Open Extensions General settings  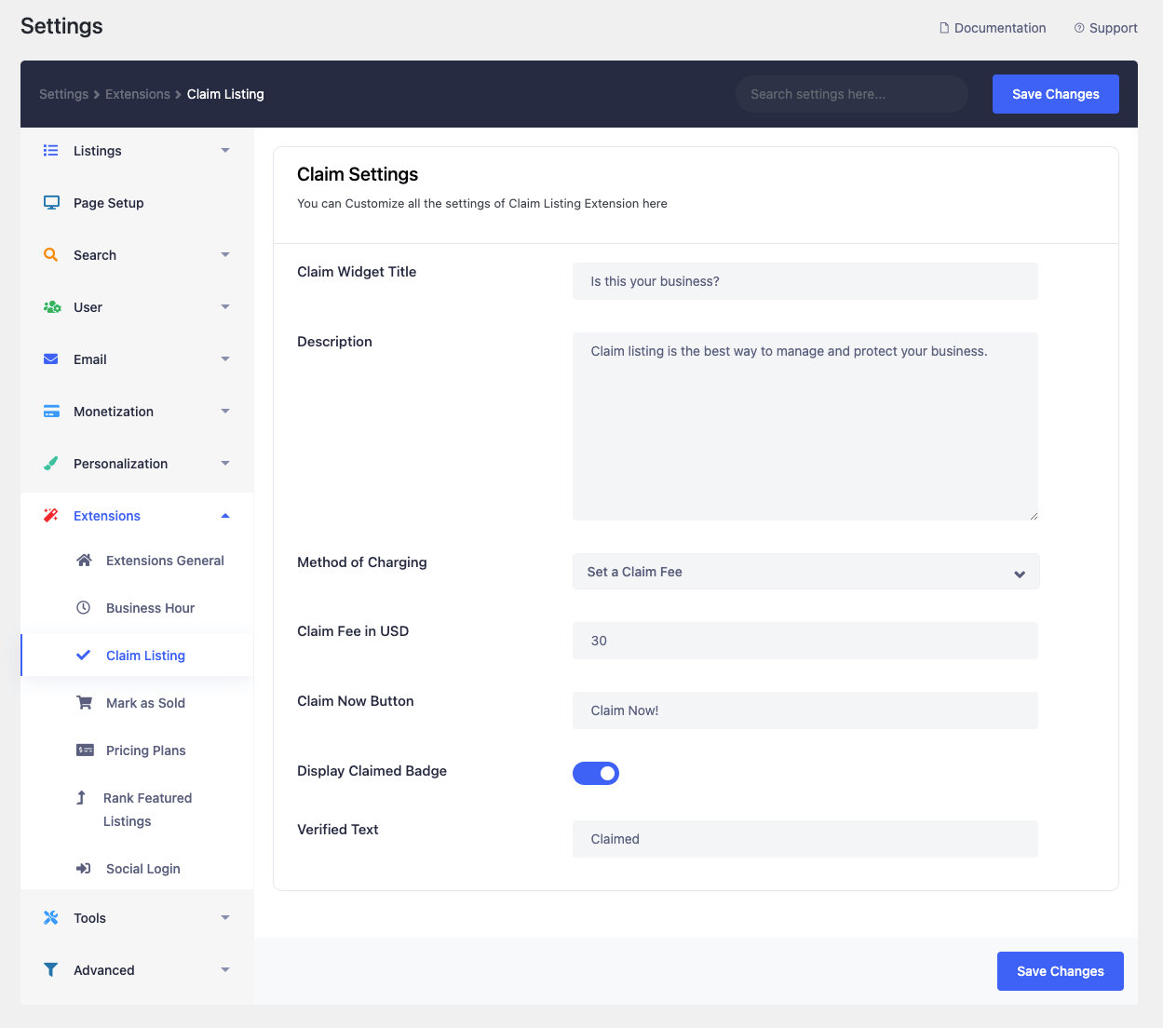click(x=165, y=560)
